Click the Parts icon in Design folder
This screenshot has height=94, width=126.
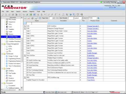point(7,76)
